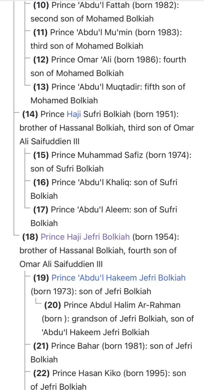Click the text 'born 1973' under entry 19
This screenshot has height=390, width=204.
tap(54, 291)
